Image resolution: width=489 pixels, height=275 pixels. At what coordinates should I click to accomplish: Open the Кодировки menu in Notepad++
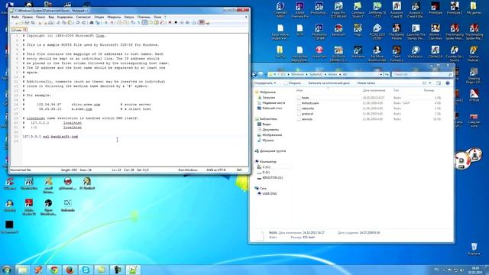click(64, 17)
